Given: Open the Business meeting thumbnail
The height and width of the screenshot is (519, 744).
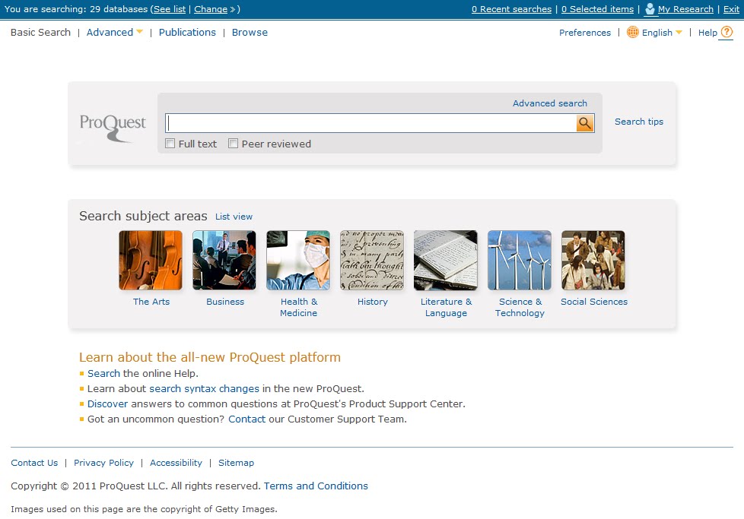Looking at the screenshot, I should (224, 260).
